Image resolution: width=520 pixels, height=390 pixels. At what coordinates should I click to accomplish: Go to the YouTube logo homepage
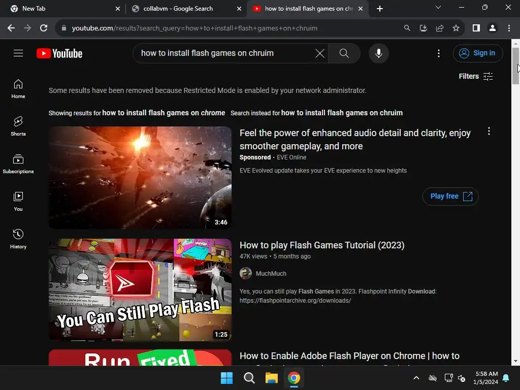click(59, 53)
